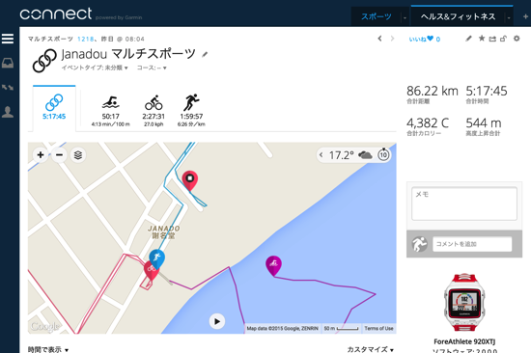Click into the メモ notes field
This screenshot has height=353, width=531.
[464, 204]
